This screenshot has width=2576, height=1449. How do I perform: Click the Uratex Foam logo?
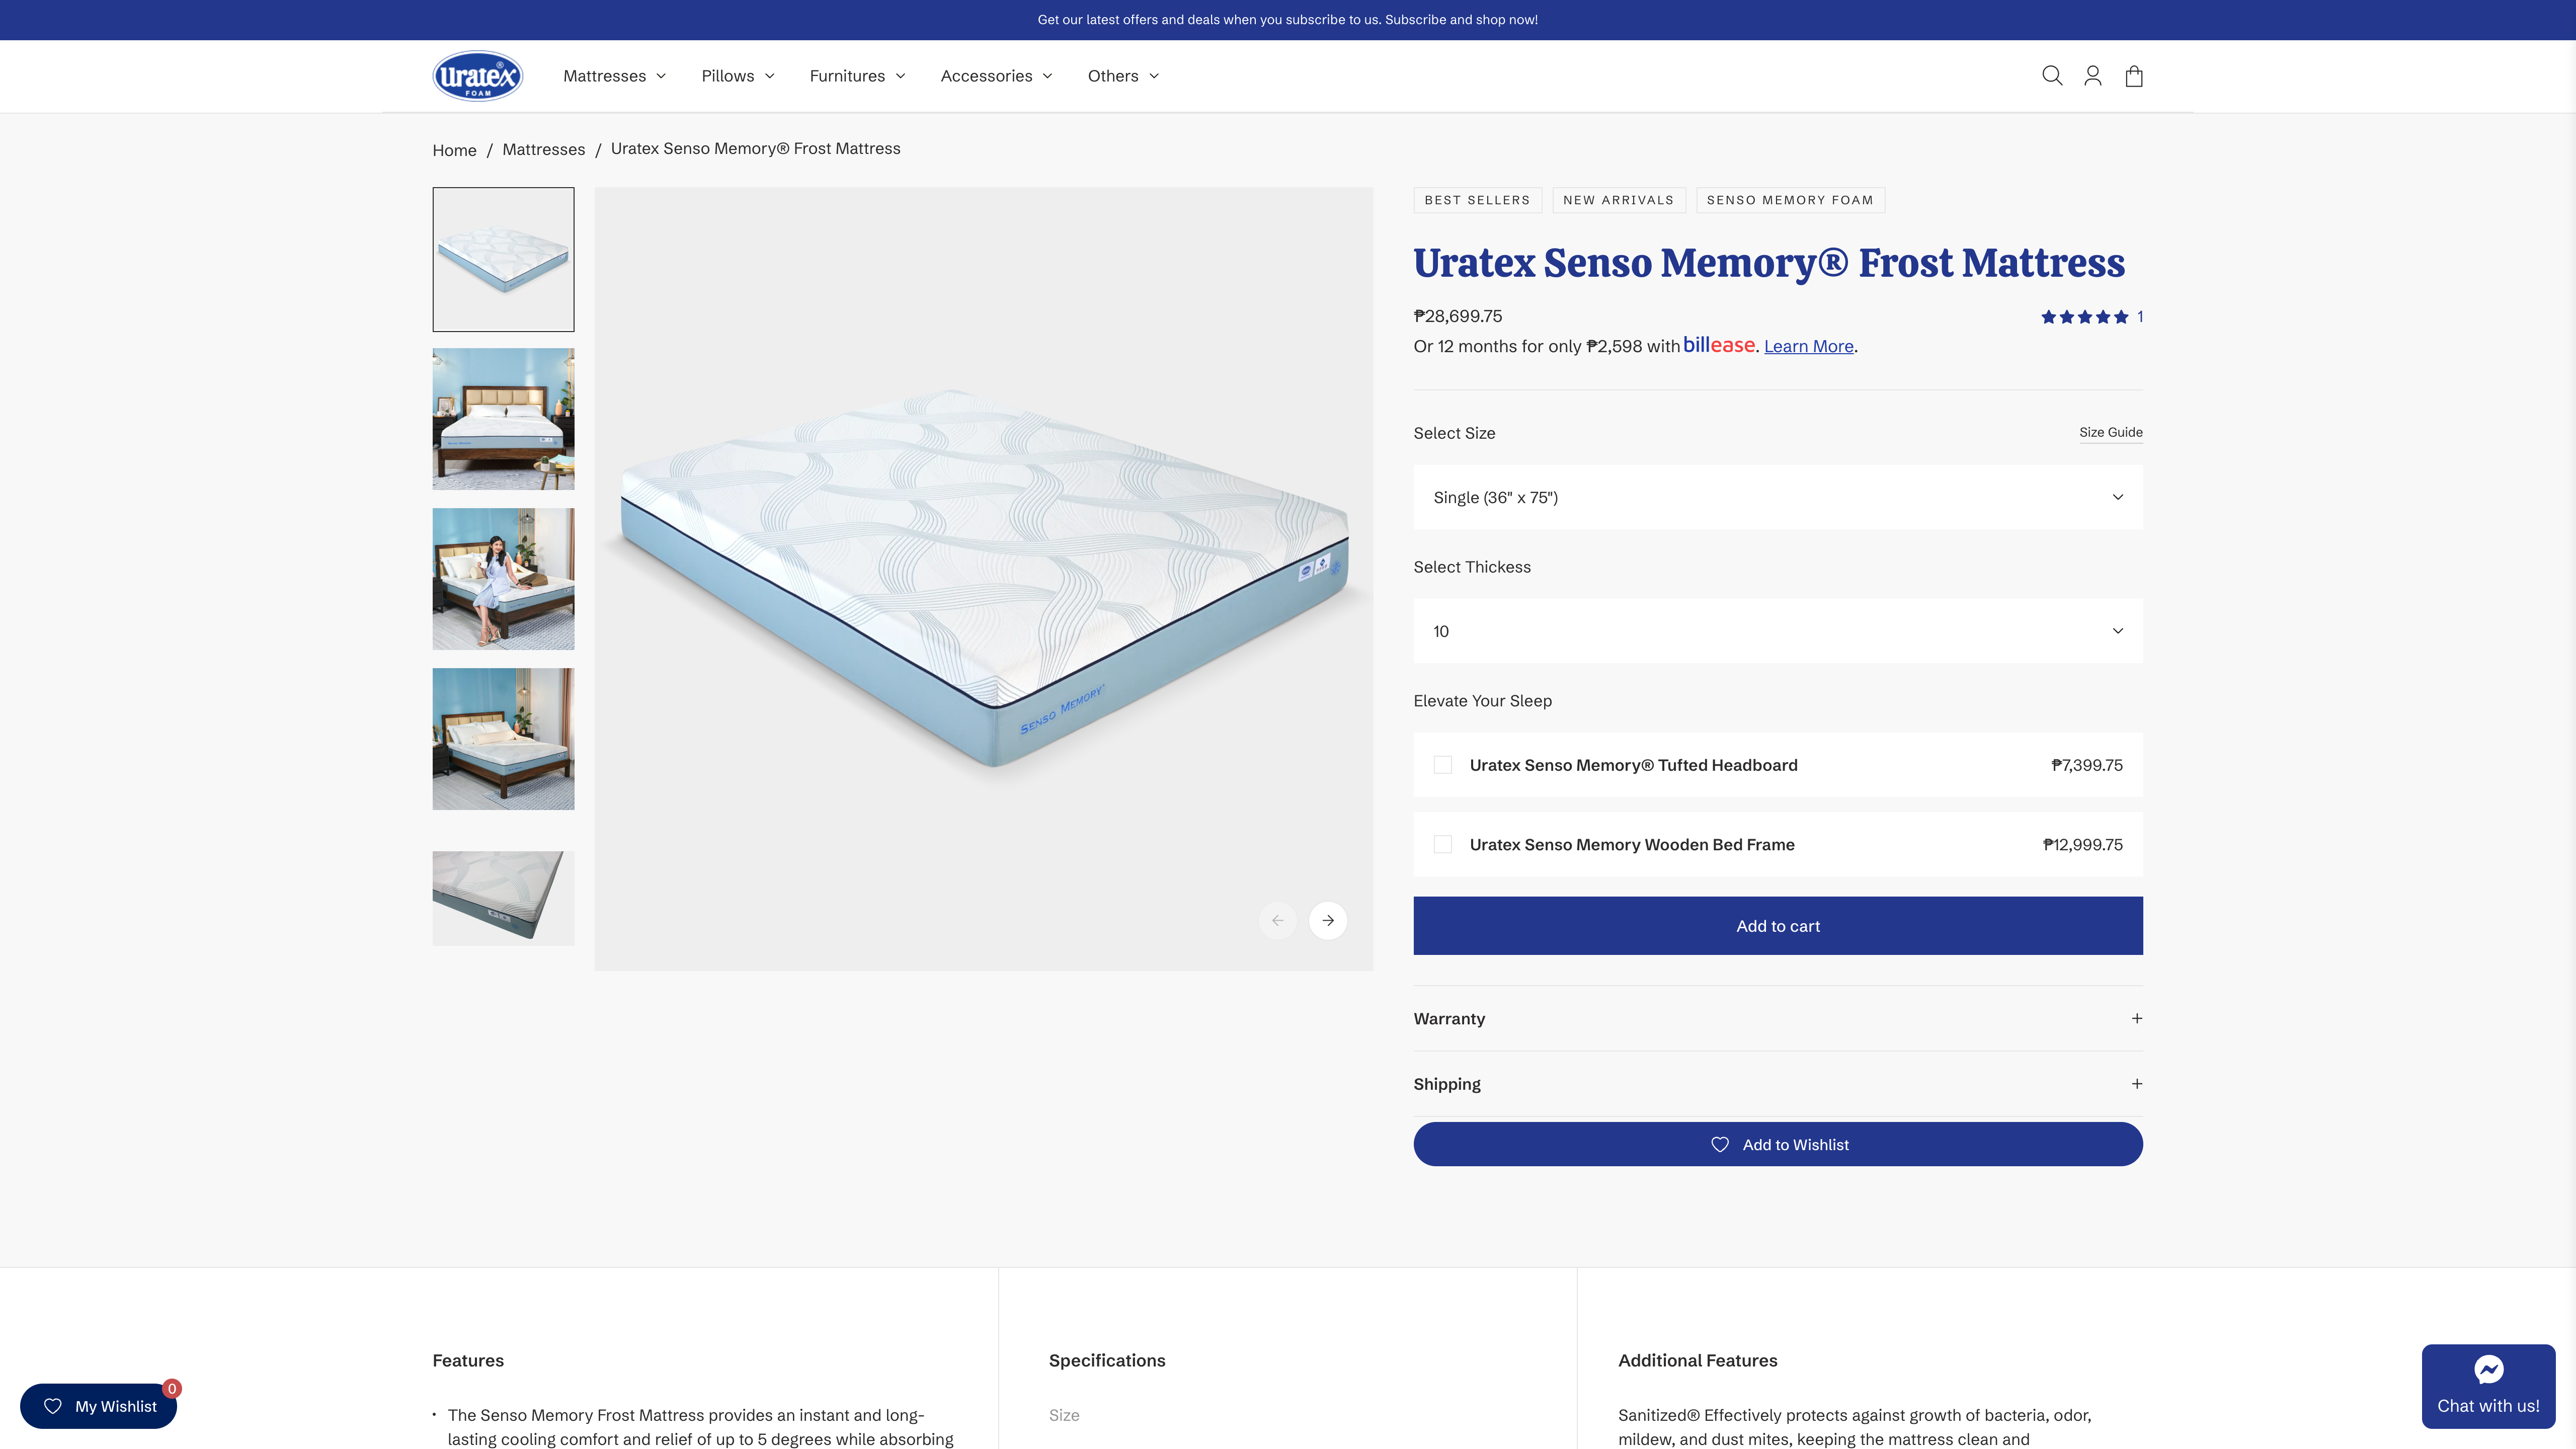tap(478, 76)
